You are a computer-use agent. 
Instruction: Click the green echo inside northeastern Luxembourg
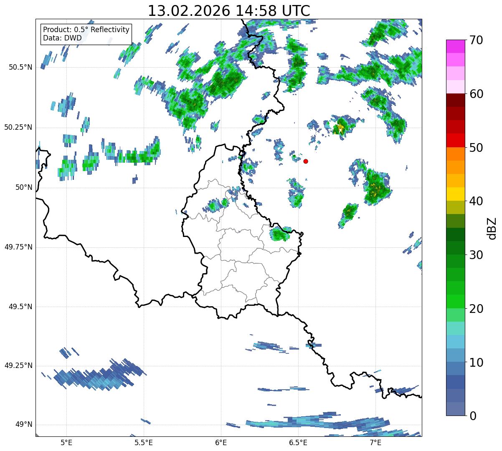click(280, 234)
